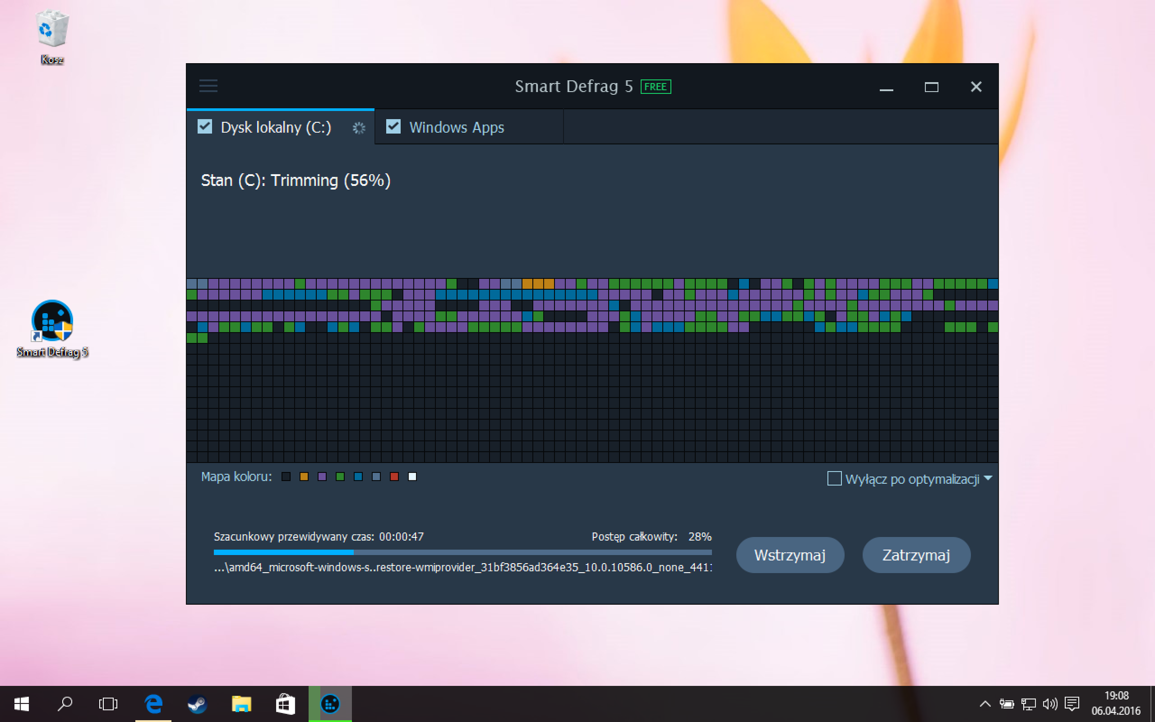Open File Explorer from the taskbar
The image size is (1155, 722).
241,704
